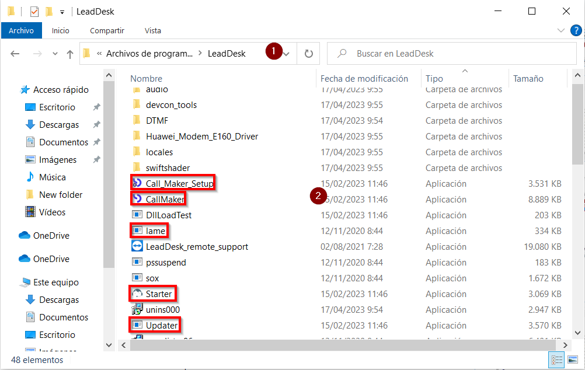Click the file list scrollbar up arrow
This screenshot has width=585, height=370.
577,75
